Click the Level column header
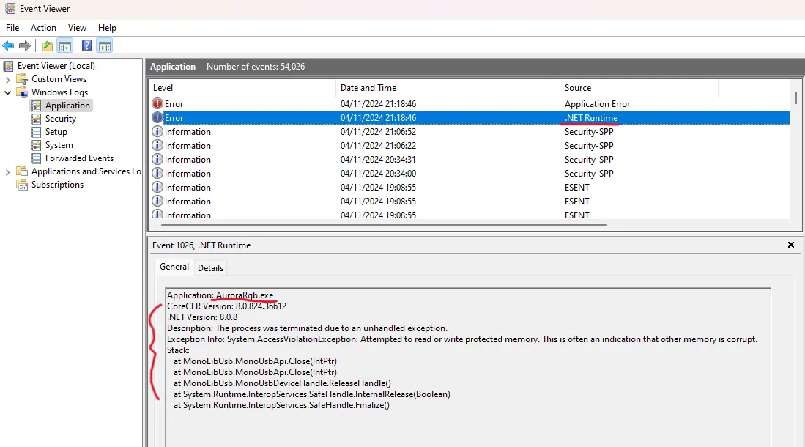The image size is (805, 447). pos(163,87)
